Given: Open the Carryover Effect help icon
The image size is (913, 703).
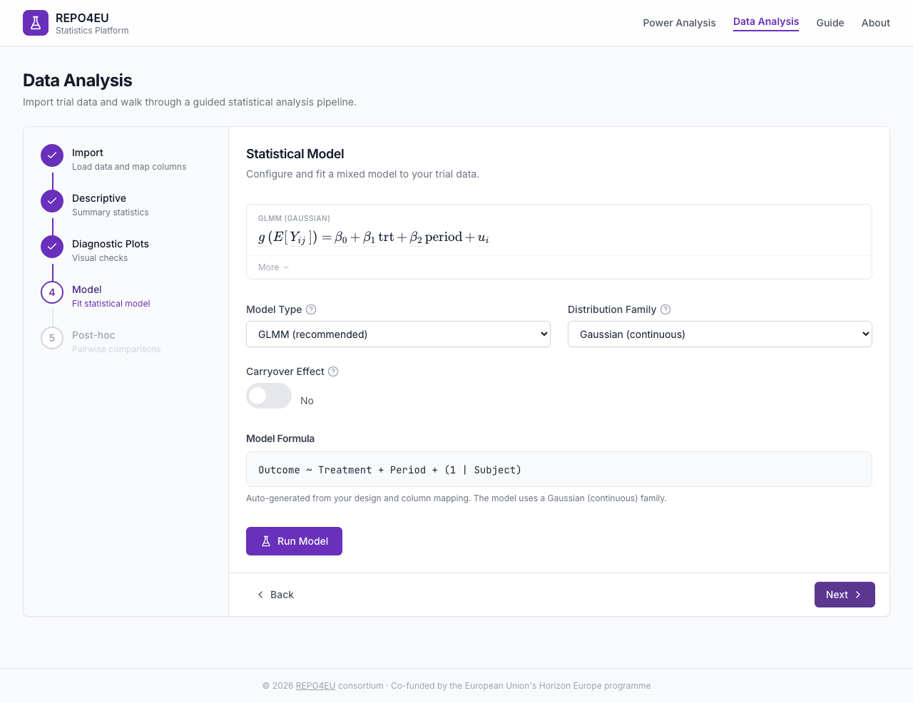Looking at the screenshot, I should (333, 371).
